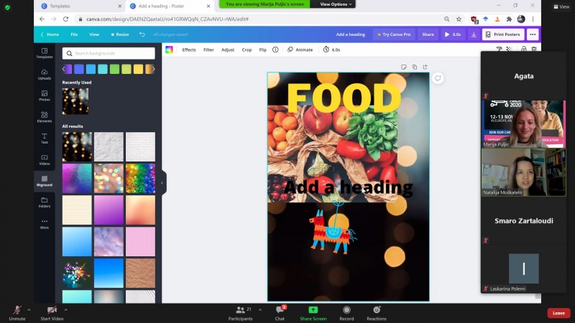Open the Zoom Chat panel
The height and width of the screenshot is (323, 575).
point(280,313)
